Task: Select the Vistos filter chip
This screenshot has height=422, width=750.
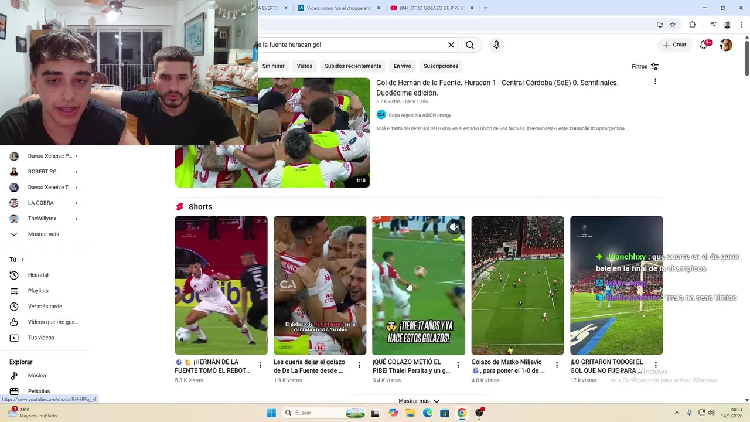Action: coord(305,66)
